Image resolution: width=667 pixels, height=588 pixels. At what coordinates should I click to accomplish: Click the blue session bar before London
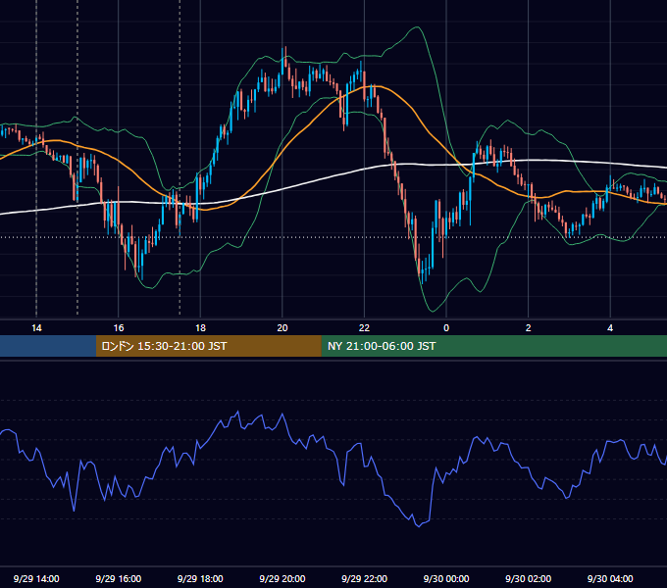coord(48,346)
